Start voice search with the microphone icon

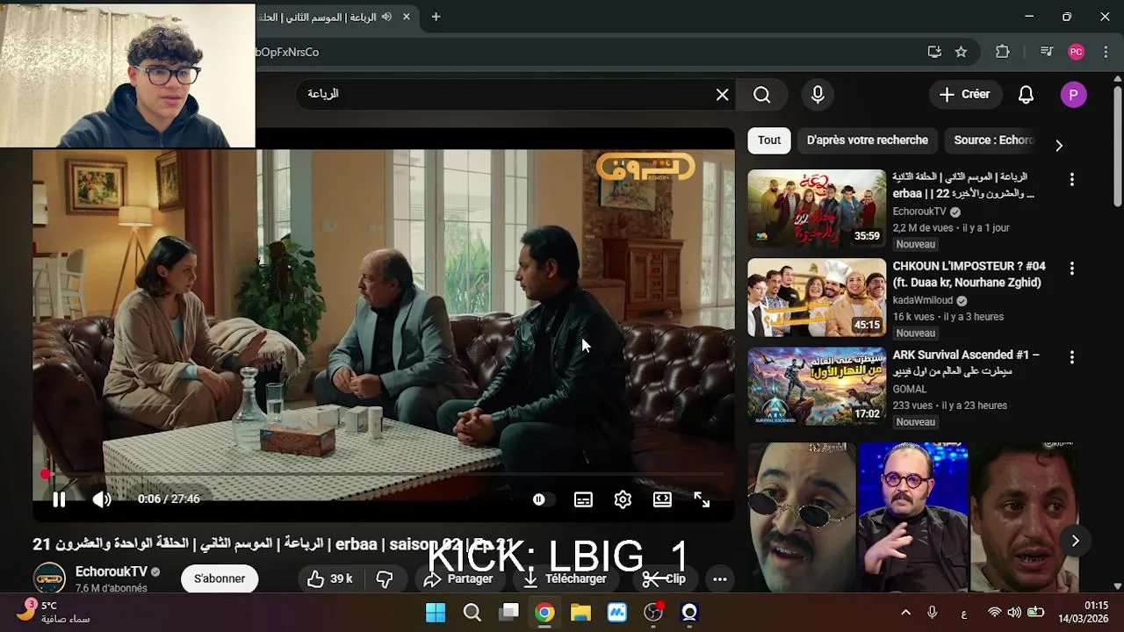coord(818,95)
